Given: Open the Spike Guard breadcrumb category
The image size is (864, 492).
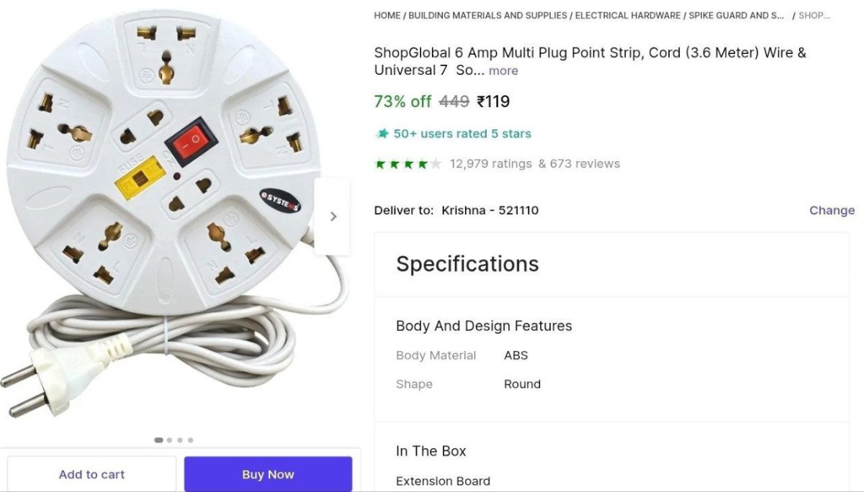Looking at the screenshot, I should 736,15.
